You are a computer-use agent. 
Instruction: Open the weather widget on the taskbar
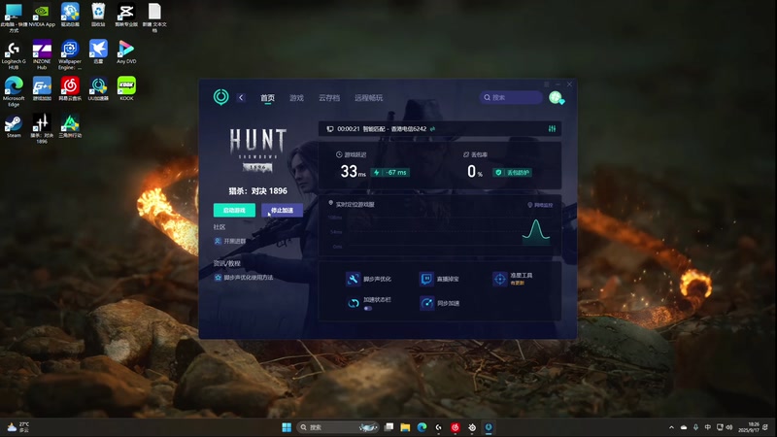(17, 427)
